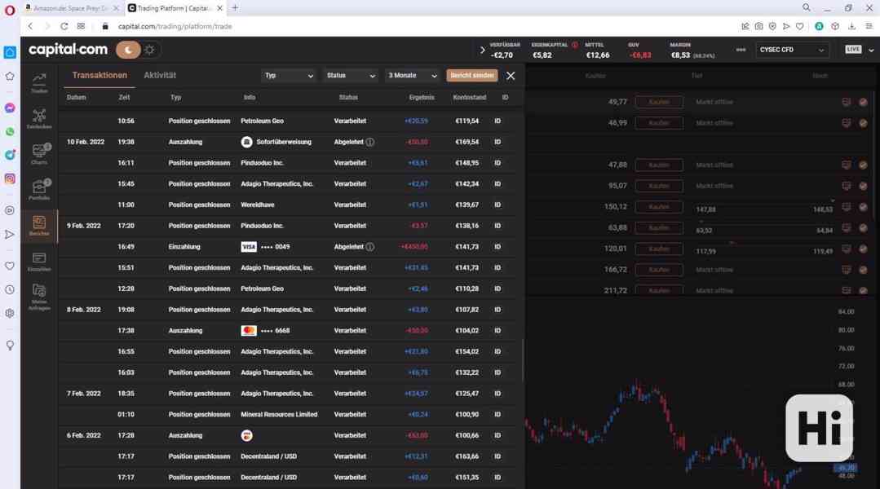Open the Entdecken sidebar icon

(39, 119)
